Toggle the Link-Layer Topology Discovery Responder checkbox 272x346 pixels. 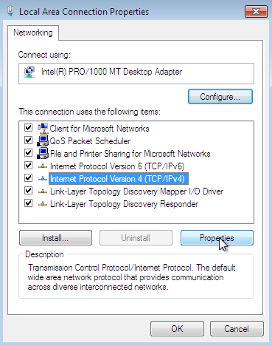(x=28, y=203)
